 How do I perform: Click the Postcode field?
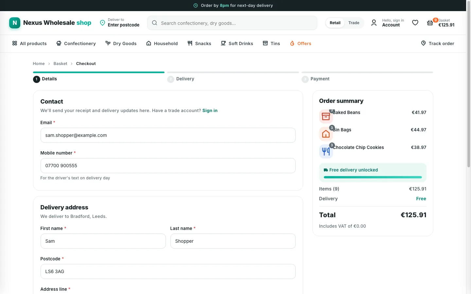pyautogui.click(x=168, y=271)
